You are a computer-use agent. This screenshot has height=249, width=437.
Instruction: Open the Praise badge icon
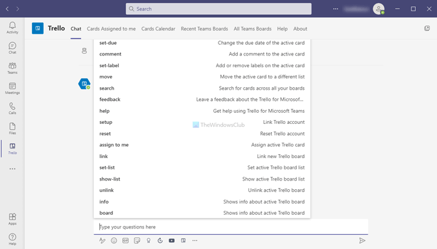point(149,240)
